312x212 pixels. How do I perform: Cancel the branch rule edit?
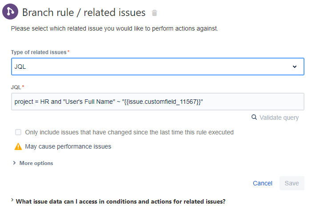point(263,183)
